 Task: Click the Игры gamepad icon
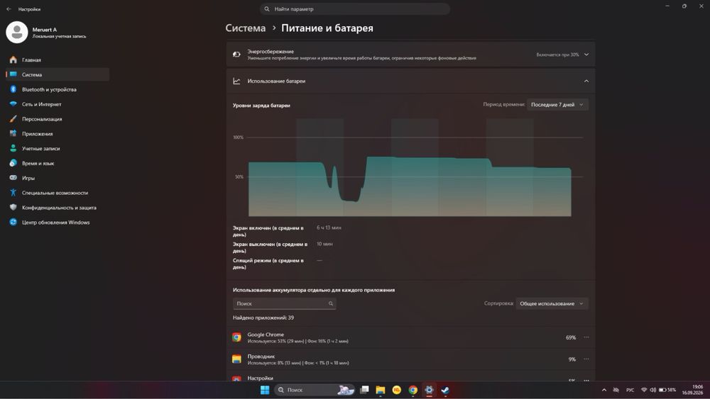pos(13,178)
